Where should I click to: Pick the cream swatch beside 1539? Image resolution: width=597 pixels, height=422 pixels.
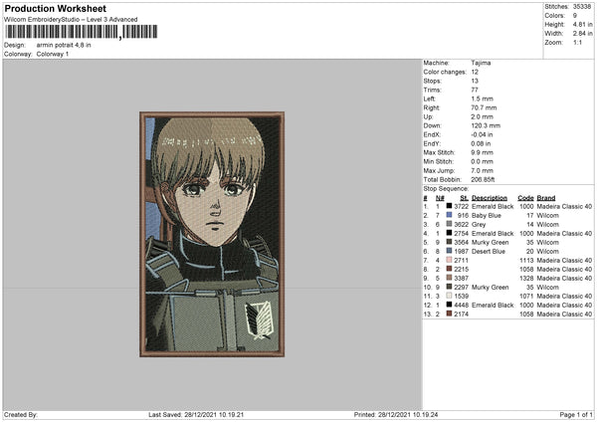[x=449, y=296]
